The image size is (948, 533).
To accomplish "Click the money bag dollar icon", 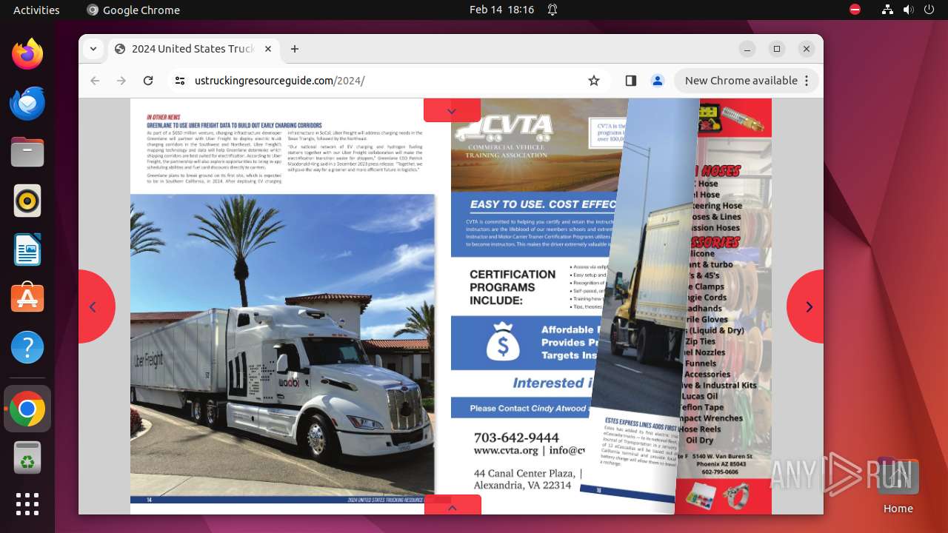I will tap(501, 342).
